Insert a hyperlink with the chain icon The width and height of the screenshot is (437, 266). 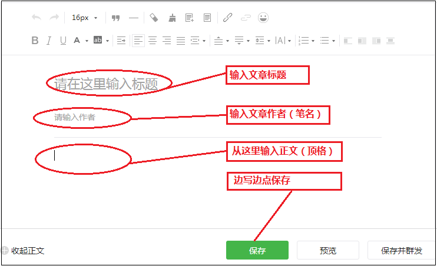pos(228,18)
